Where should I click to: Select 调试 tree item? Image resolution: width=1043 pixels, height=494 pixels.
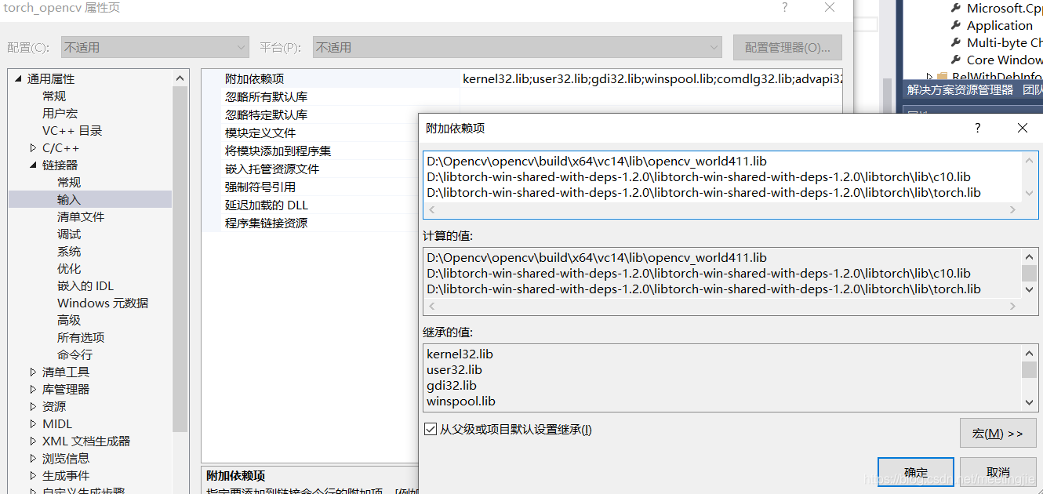point(69,234)
